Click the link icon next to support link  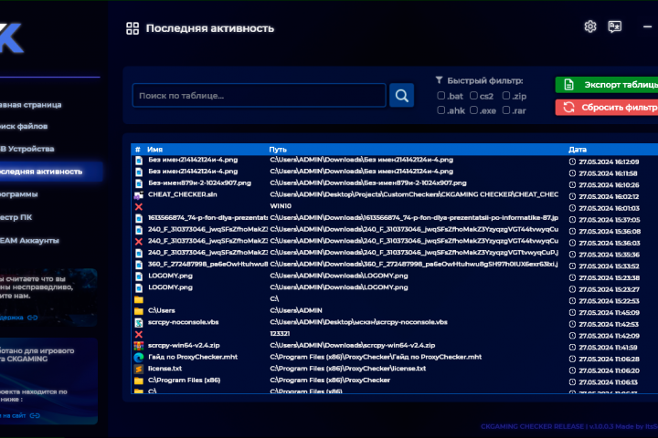tap(32, 318)
